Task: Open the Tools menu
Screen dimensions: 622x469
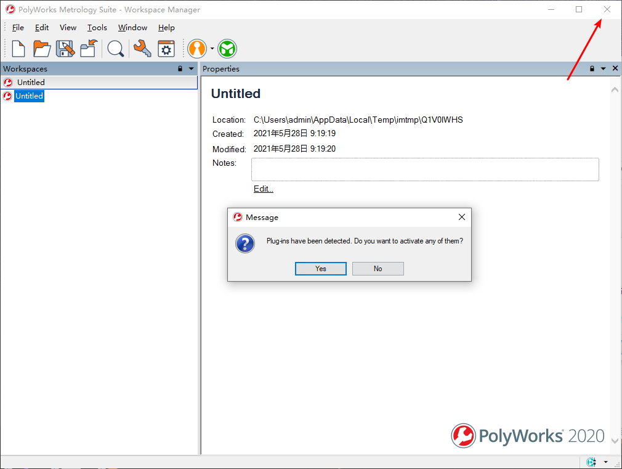Action: pos(97,27)
